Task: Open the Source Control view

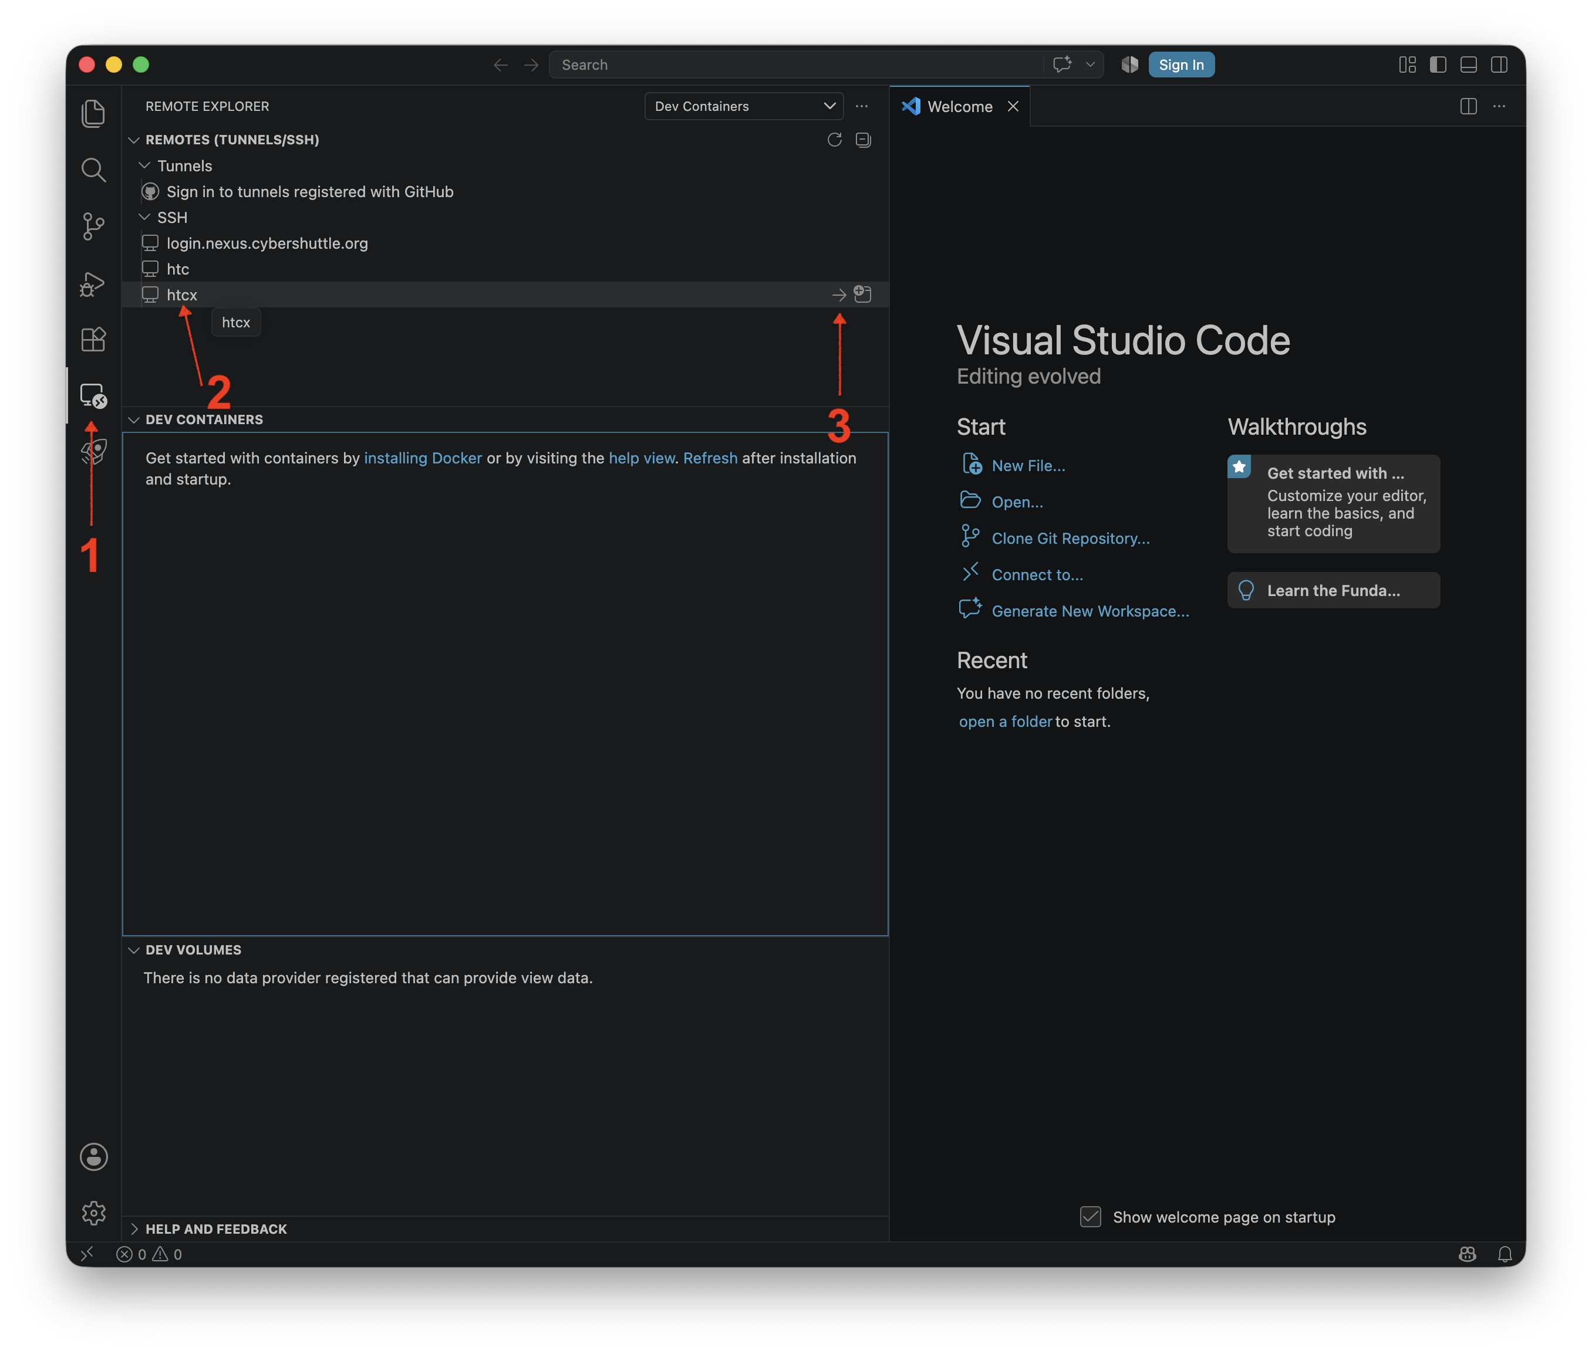Action: pos(93,226)
